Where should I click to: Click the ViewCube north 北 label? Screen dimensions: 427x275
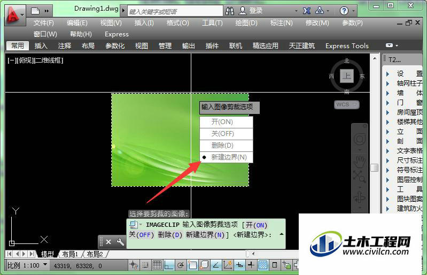tap(346, 61)
